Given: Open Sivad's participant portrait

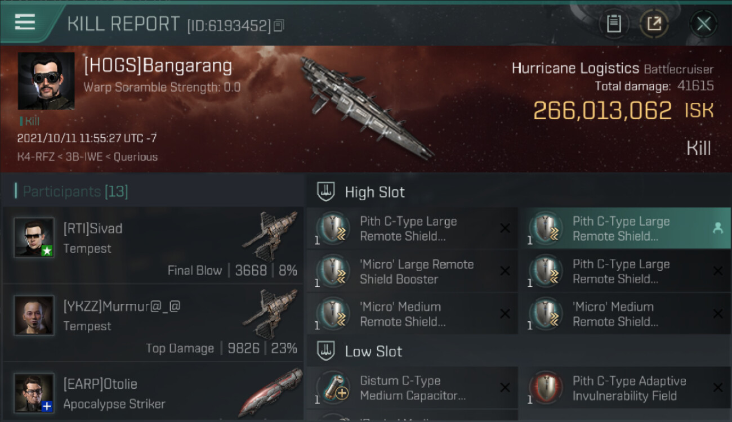Looking at the screenshot, I should (34, 237).
